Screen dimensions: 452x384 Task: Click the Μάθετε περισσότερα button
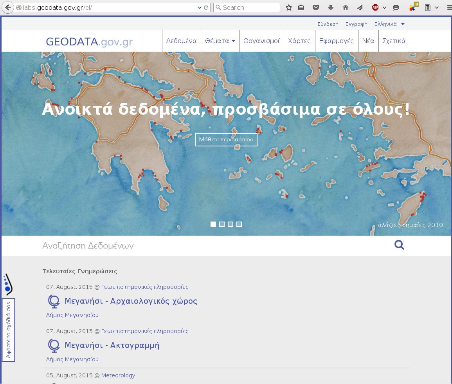pyautogui.click(x=226, y=140)
